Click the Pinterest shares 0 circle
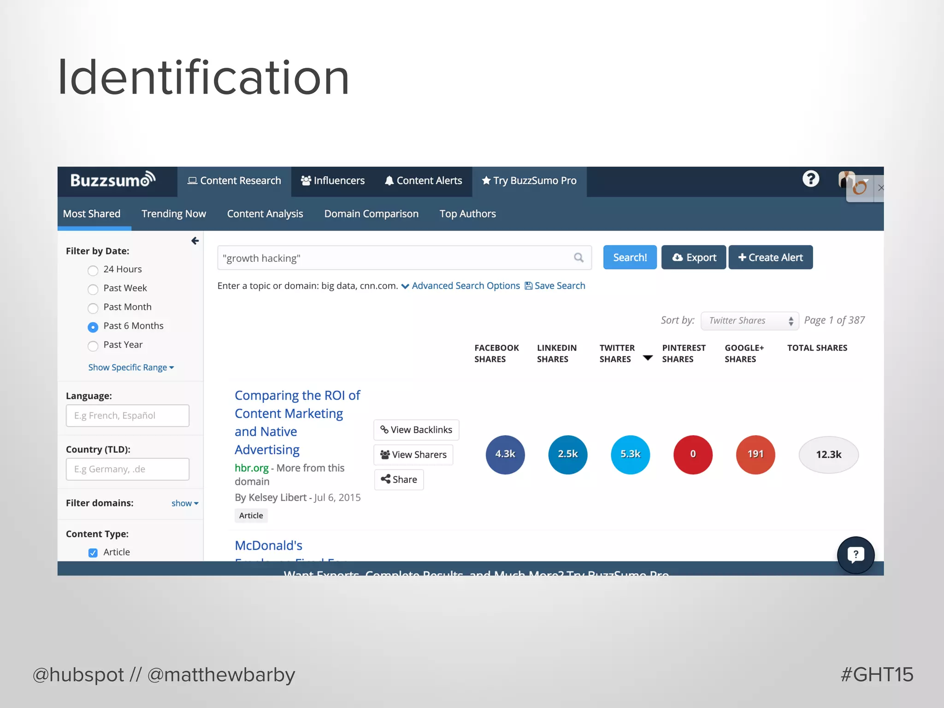944x708 pixels. (x=693, y=454)
